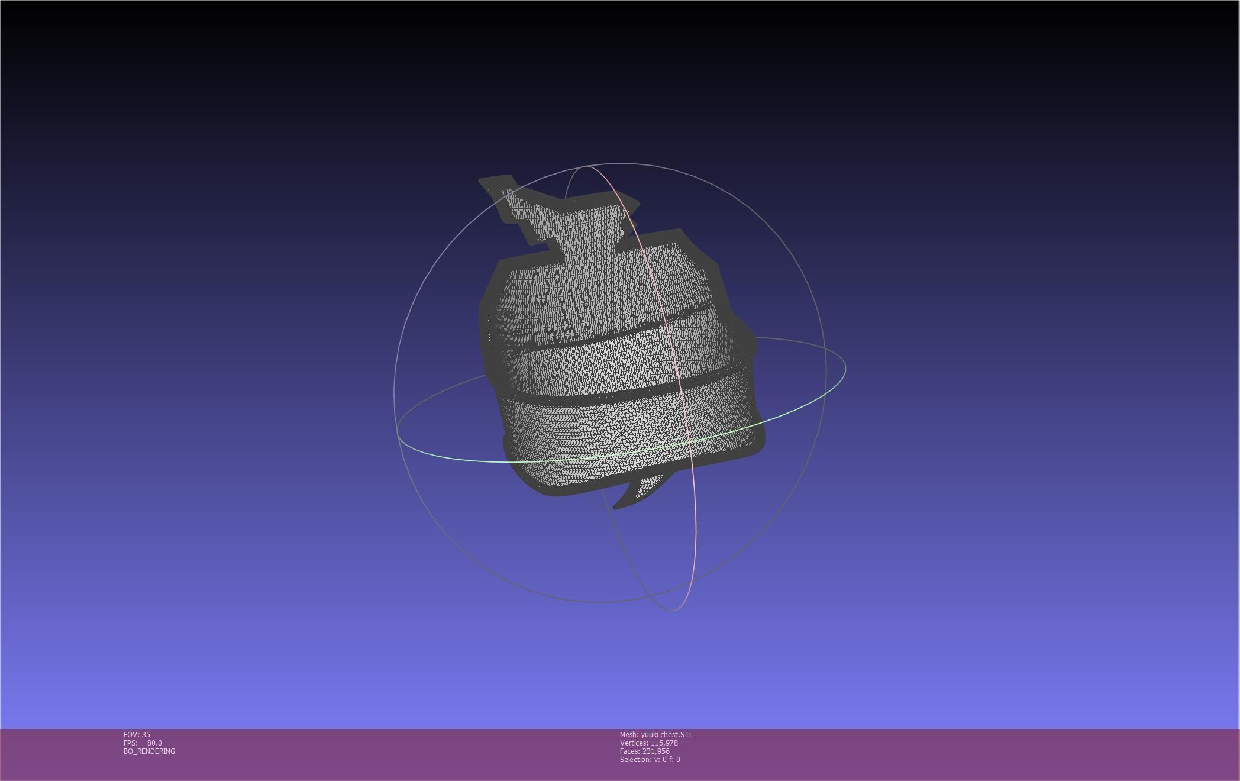
Task: Click the BO_RENDERING status text
Action: pyautogui.click(x=149, y=751)
